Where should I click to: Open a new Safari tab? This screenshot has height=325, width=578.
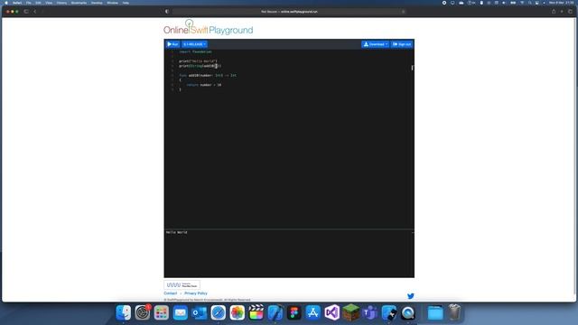[562, 12]
